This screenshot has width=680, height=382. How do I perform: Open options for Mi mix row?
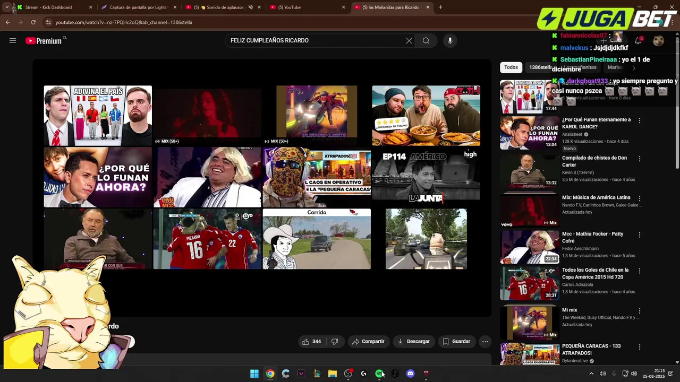click(640, 311)
